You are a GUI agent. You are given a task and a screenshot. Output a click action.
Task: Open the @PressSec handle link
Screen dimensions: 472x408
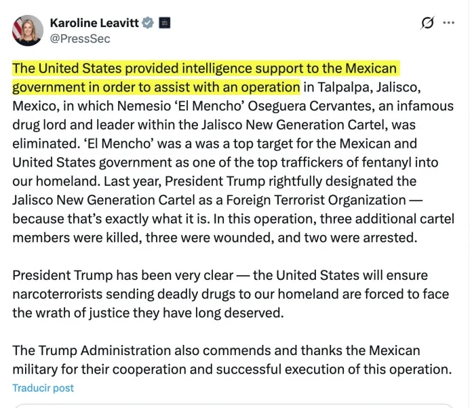coord(79,39)
